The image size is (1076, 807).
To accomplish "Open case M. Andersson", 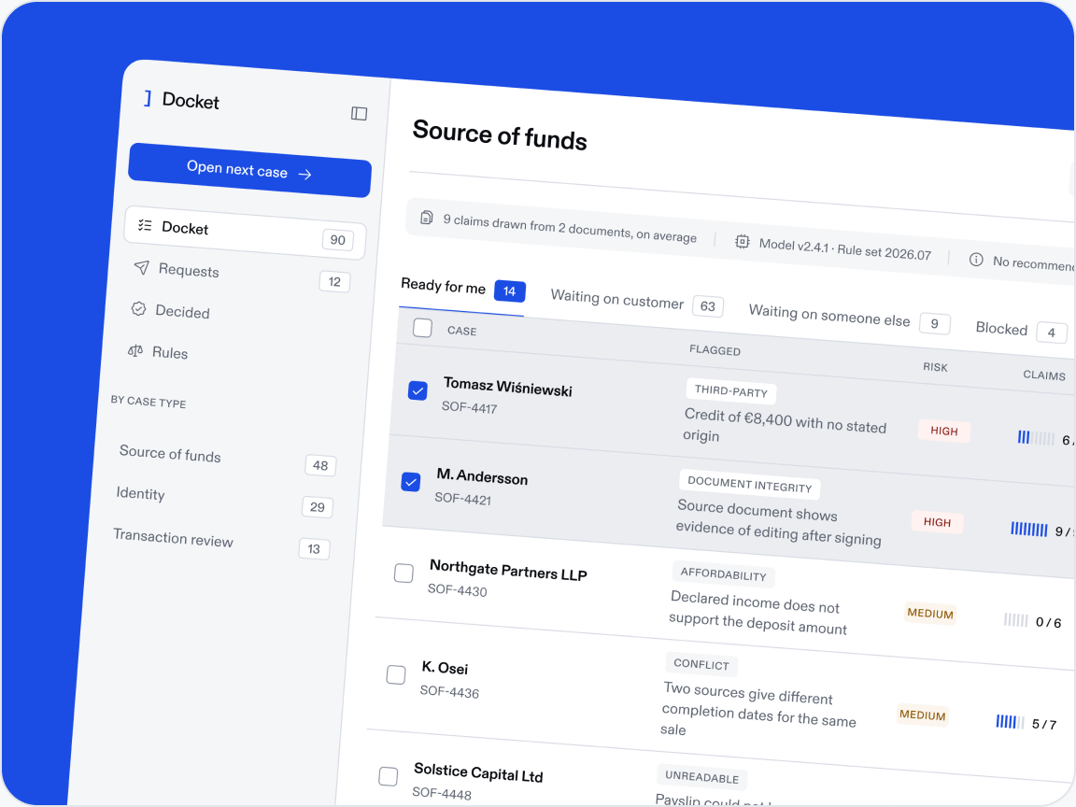I will (x=482, y=476).
